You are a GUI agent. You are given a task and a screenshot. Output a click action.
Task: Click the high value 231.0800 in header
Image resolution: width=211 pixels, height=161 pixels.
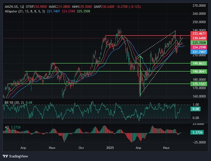[x=64, y=6]
